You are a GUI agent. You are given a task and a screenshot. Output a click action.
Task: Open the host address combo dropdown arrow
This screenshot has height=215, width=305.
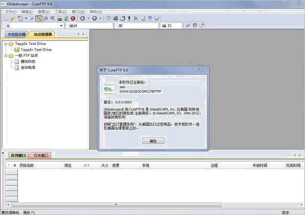pyautogui.click(x=62, y=26)
